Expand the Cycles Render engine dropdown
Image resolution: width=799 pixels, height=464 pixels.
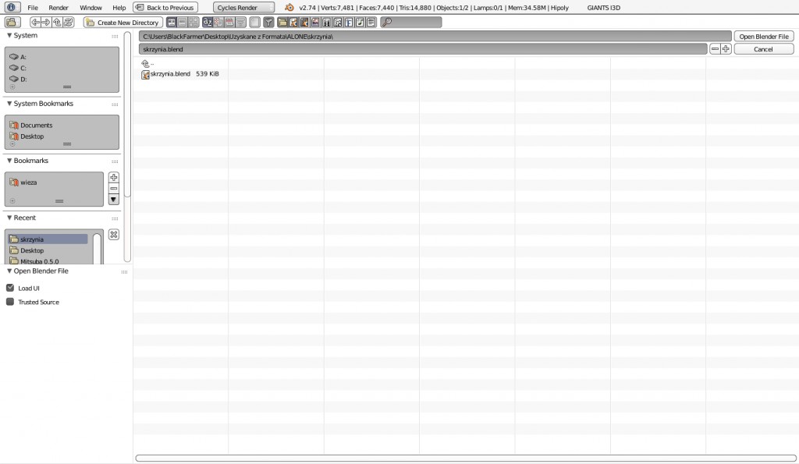[243, 7]
